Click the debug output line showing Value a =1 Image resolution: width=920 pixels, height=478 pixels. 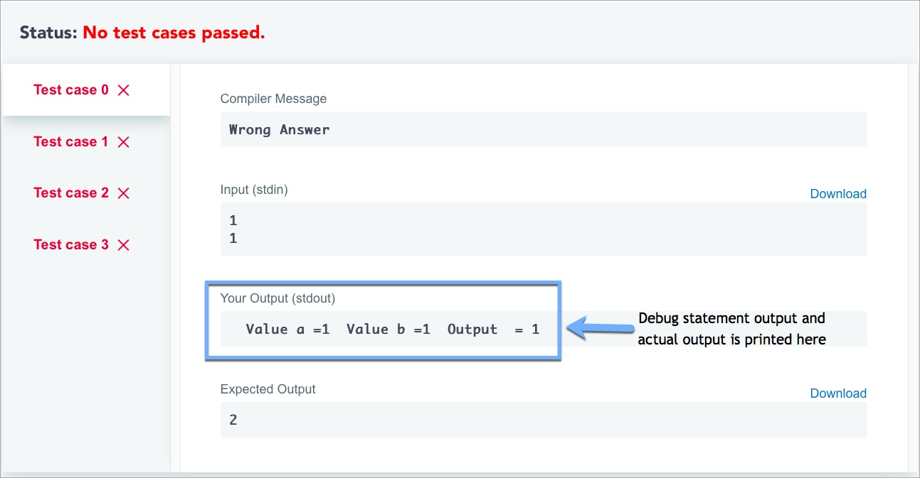[392, 330]
